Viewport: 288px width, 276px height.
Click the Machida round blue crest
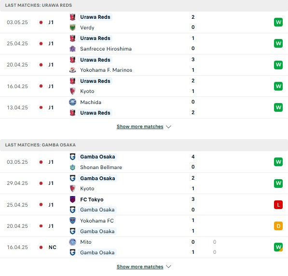click(x=72, y=102)
